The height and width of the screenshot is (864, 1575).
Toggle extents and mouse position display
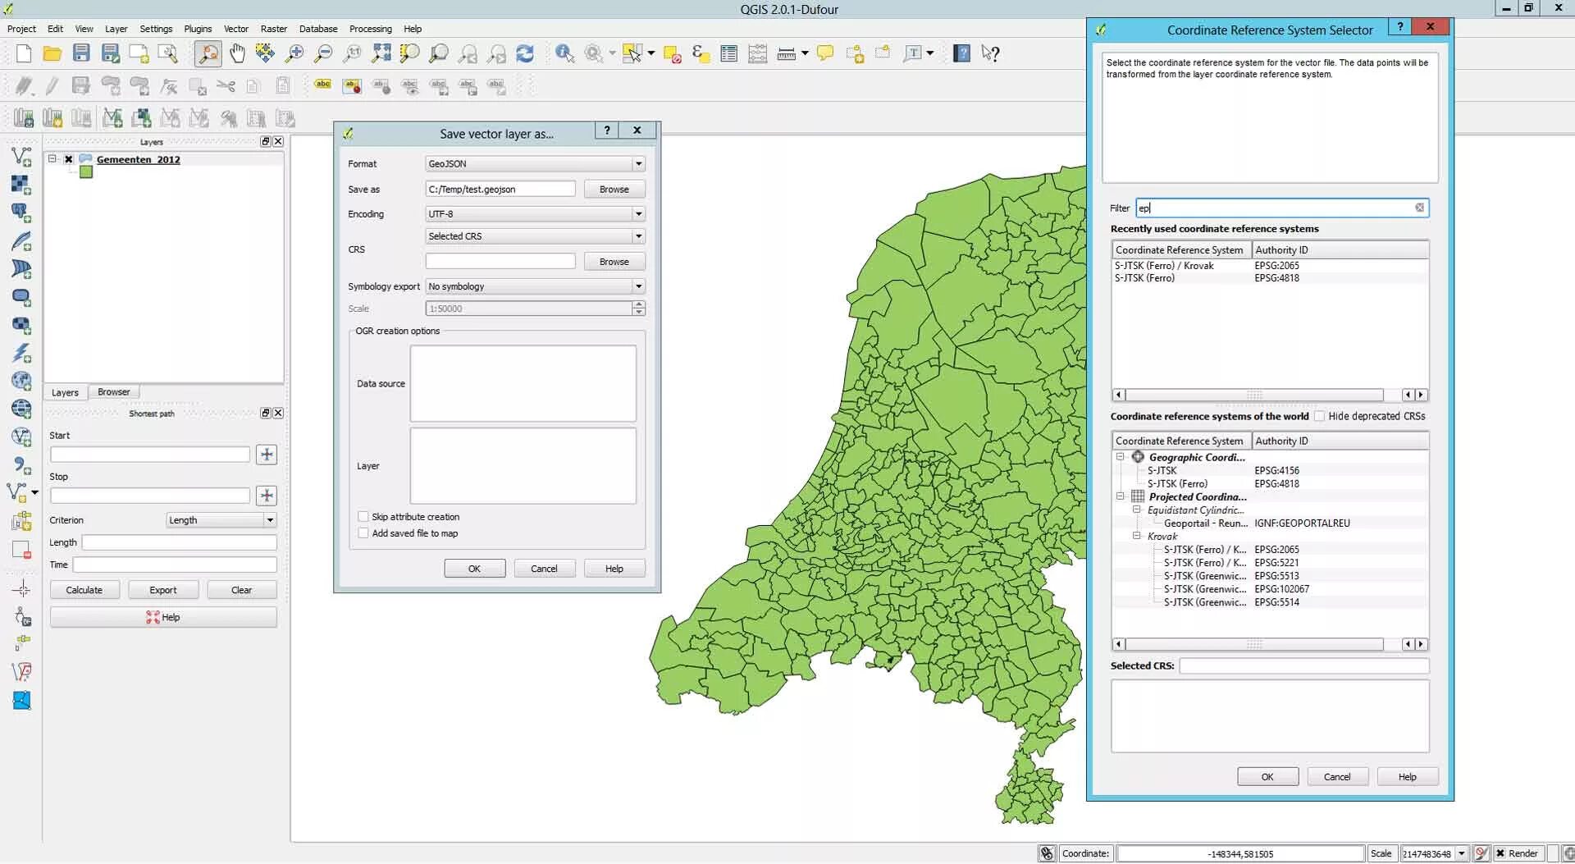1047,853
